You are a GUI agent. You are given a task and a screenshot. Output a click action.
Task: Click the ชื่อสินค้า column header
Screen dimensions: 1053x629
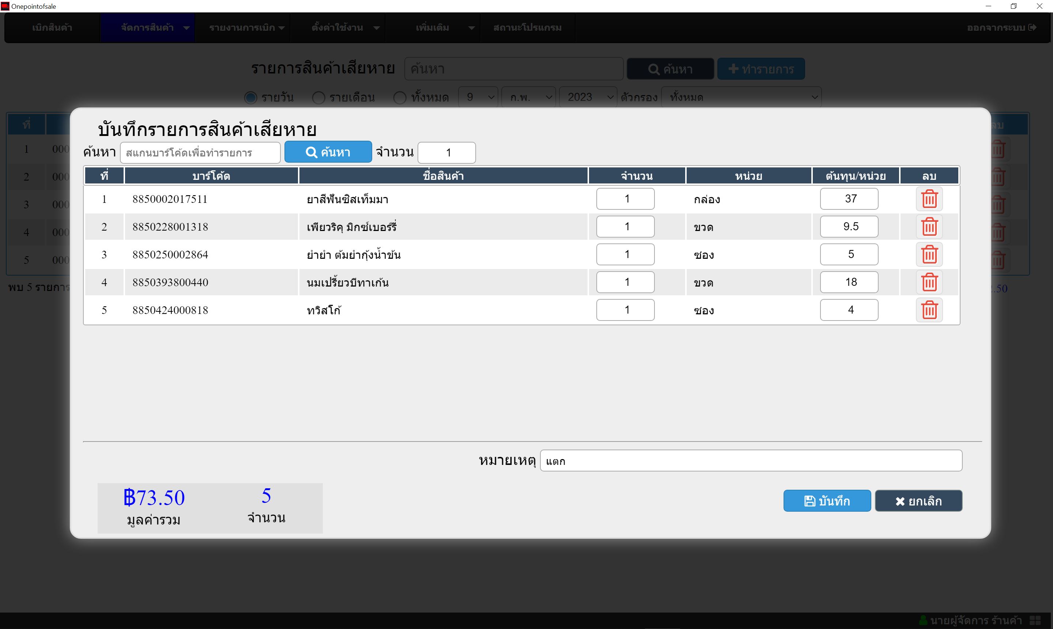(x=443, y=175)
